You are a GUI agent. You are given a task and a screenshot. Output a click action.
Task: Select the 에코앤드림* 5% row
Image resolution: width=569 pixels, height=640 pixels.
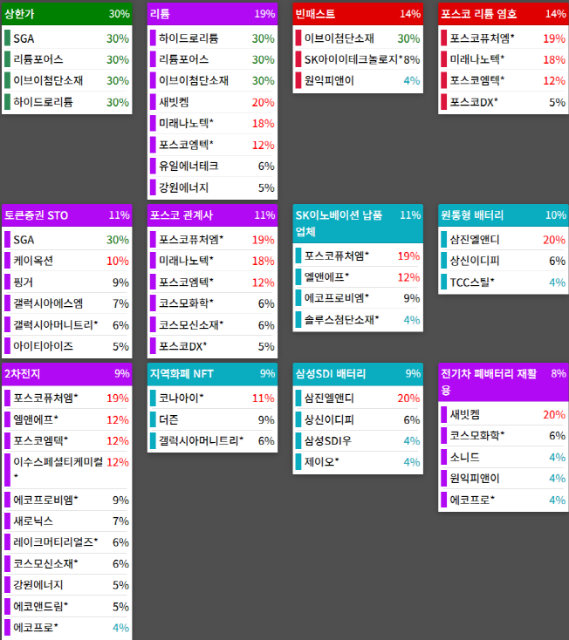67,607
